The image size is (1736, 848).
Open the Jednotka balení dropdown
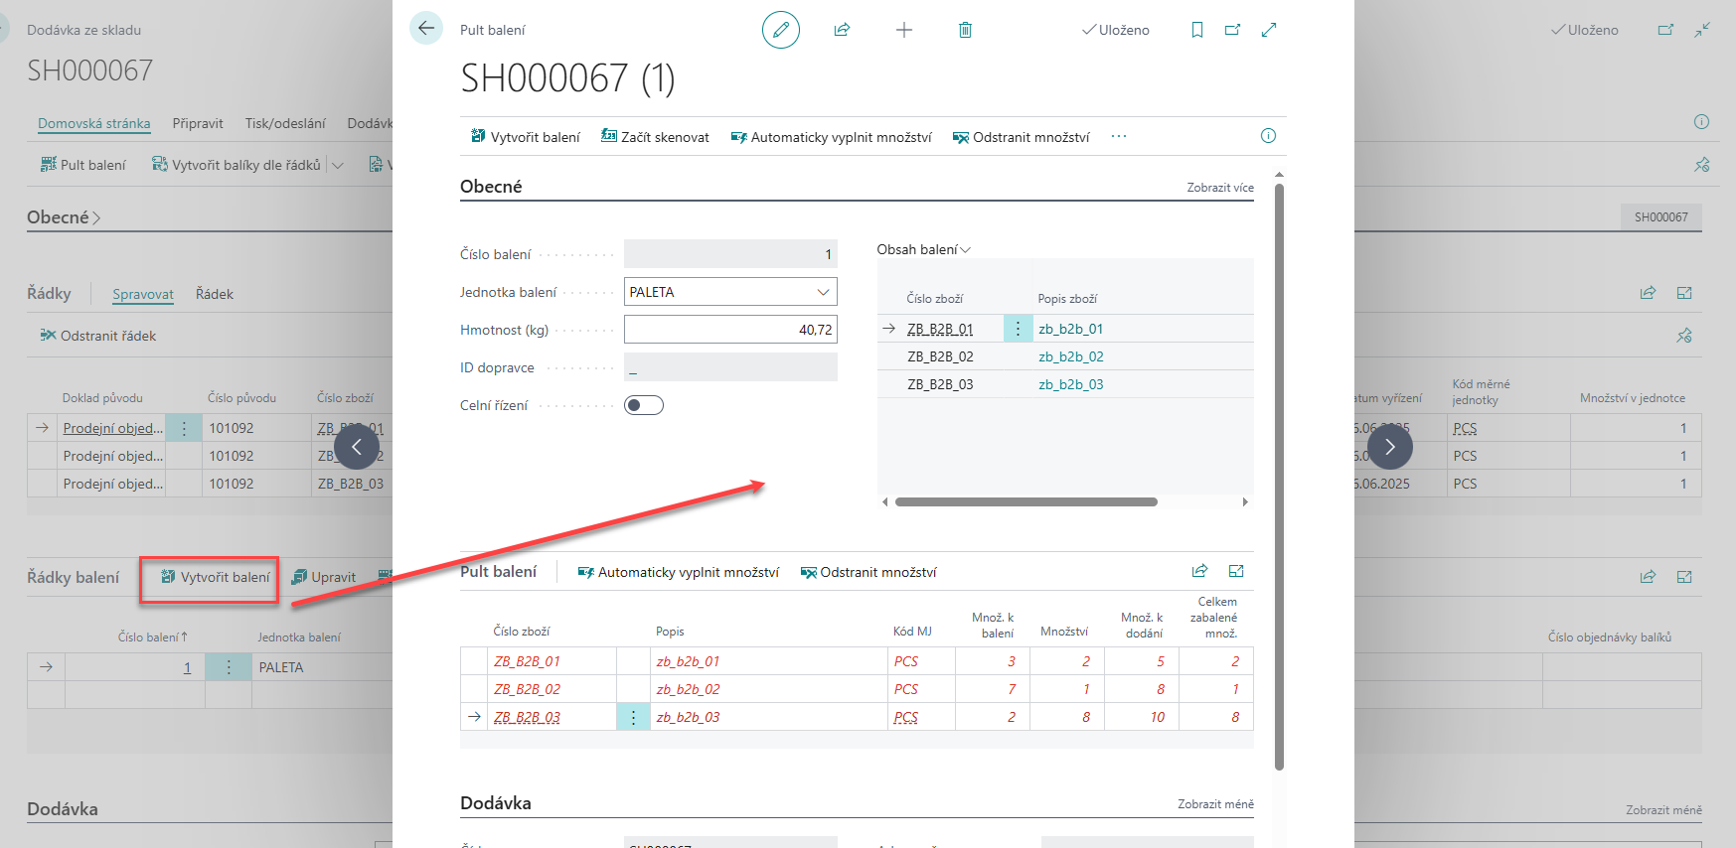pos(823,292)
